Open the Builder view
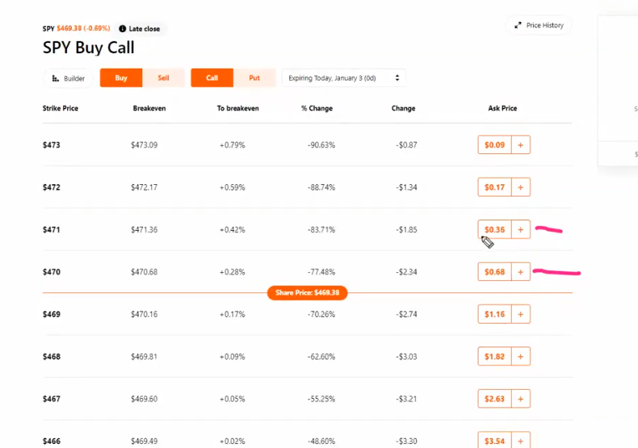Viewport: 638px width, 448px height. click(x=69, y=78)
